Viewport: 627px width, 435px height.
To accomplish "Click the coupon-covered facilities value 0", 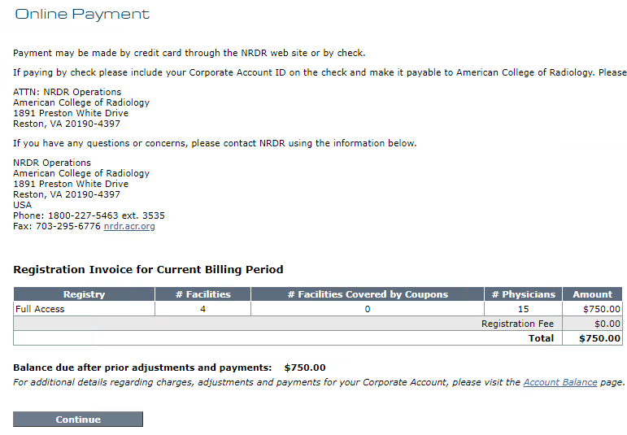I will [368, 309].
